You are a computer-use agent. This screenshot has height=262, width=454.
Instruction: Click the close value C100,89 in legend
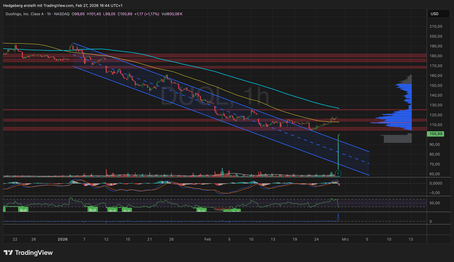tap(125, 14)
